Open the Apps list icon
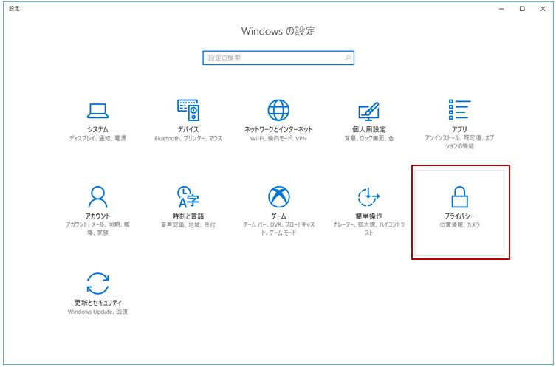The width and height of the screenshot is (556, 367). (x=459, y=109)
